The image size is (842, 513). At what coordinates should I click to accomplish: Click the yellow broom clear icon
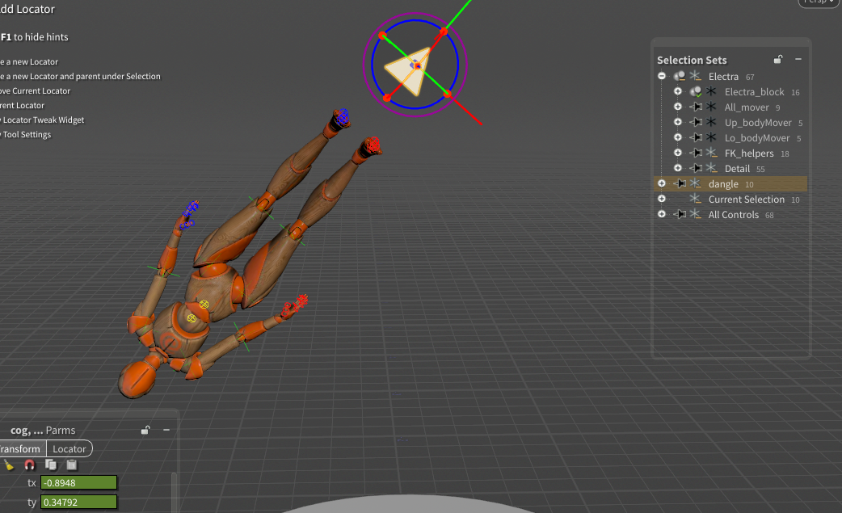[9, 465]
